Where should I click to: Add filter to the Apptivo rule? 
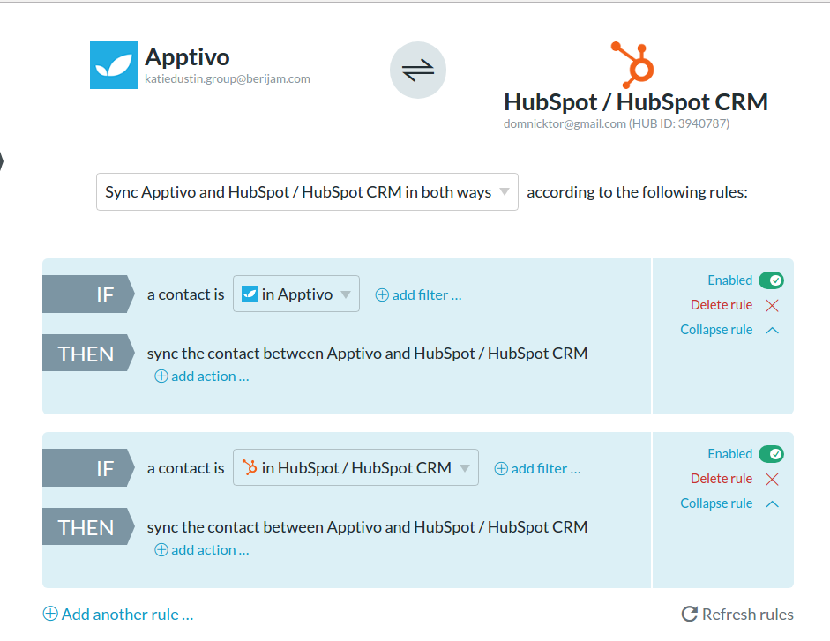[418, 294]
